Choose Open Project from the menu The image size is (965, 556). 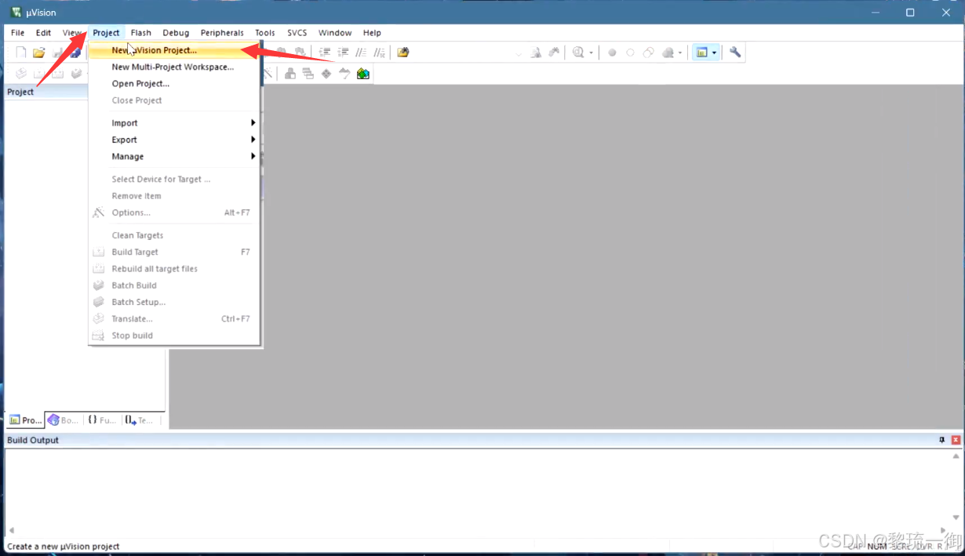coord(174,83)
